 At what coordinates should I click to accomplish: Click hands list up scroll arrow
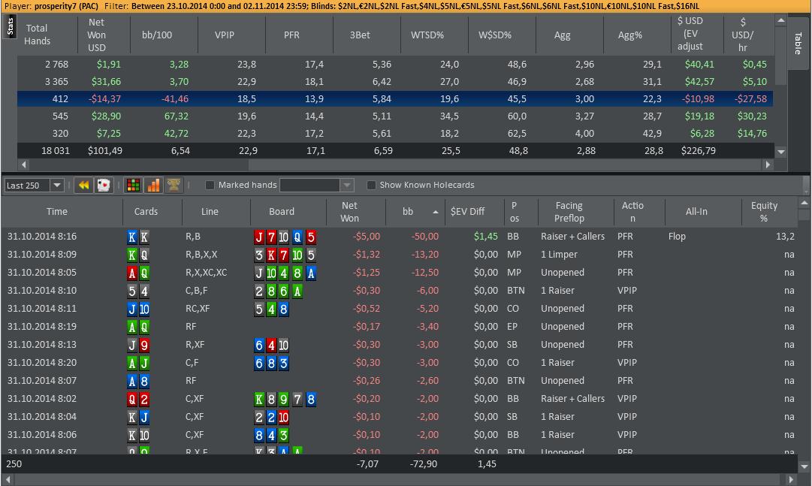[x=804, y=203]
